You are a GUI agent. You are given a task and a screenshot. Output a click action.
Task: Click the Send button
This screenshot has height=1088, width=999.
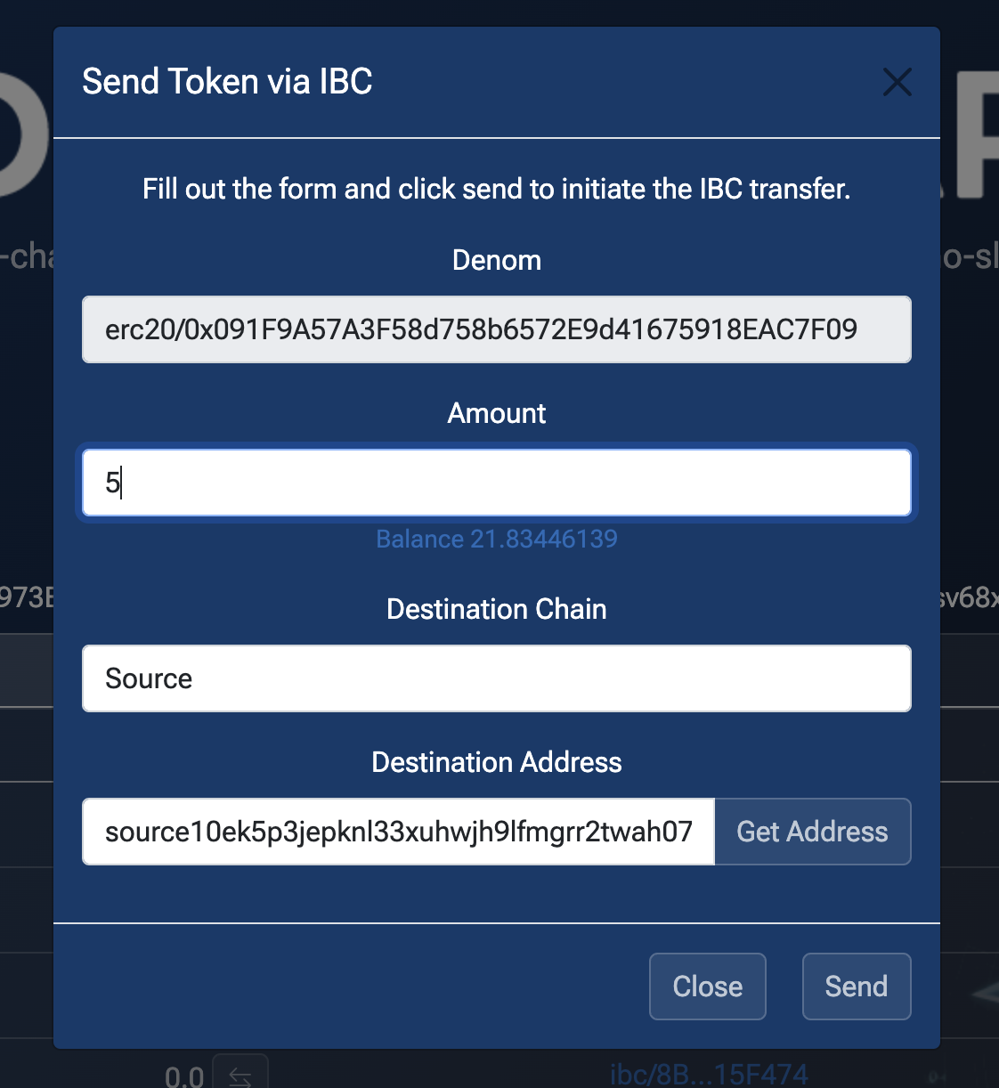pyautogui.click(x=856, y=987)
